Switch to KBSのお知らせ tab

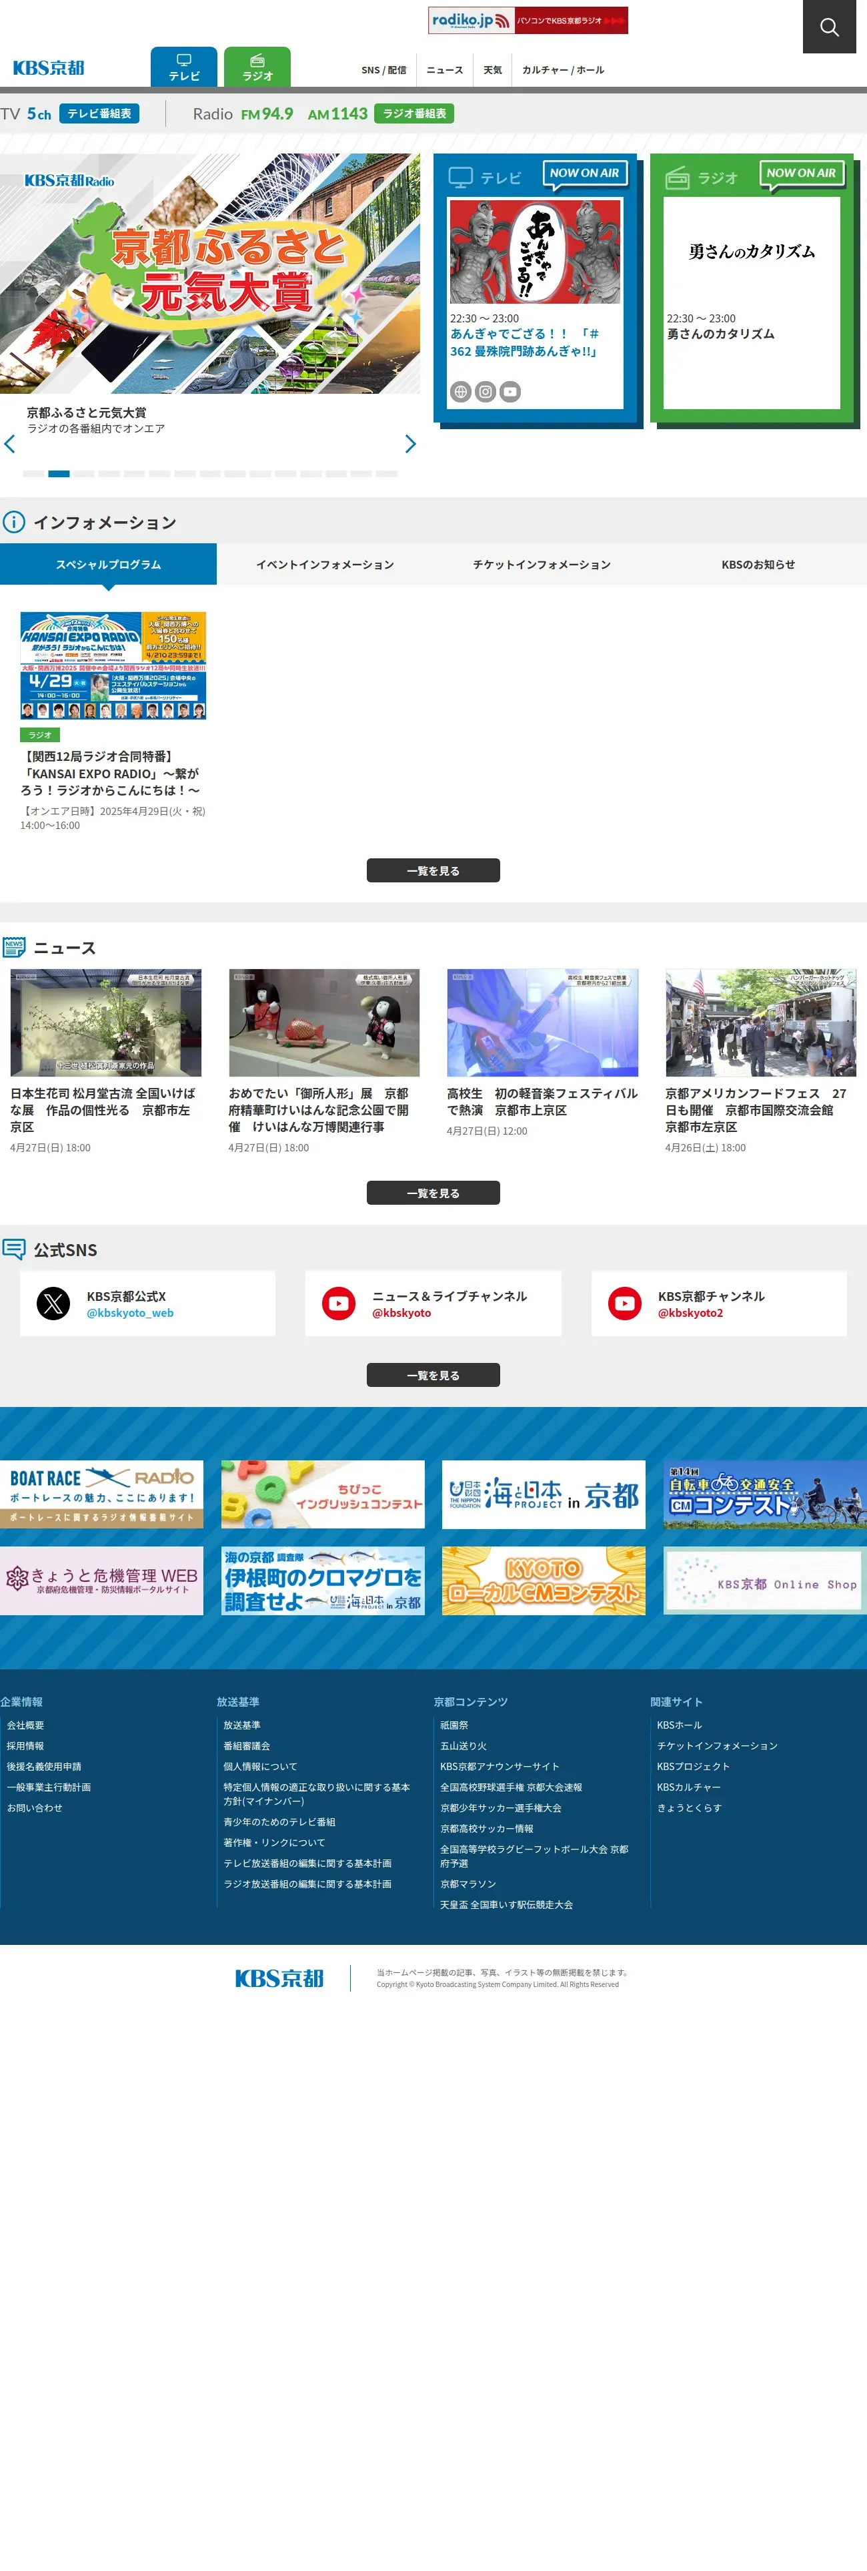[x=758, y=564]
